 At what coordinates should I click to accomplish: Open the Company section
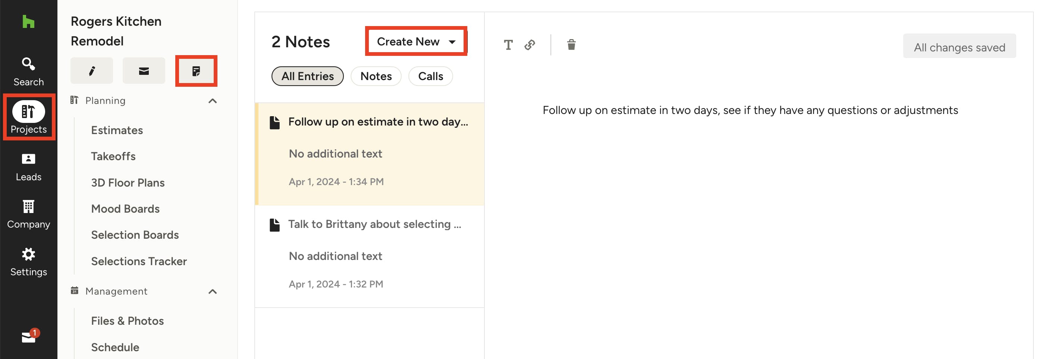click(x=28, y=215)
